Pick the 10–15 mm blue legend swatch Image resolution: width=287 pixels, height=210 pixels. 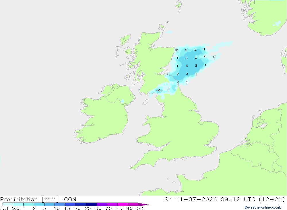click(60, 204)
